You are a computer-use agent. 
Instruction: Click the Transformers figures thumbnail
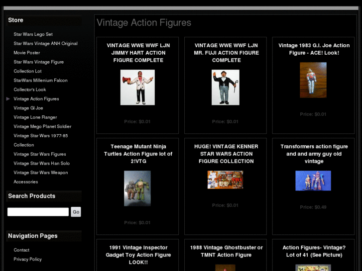click(313, 181)
